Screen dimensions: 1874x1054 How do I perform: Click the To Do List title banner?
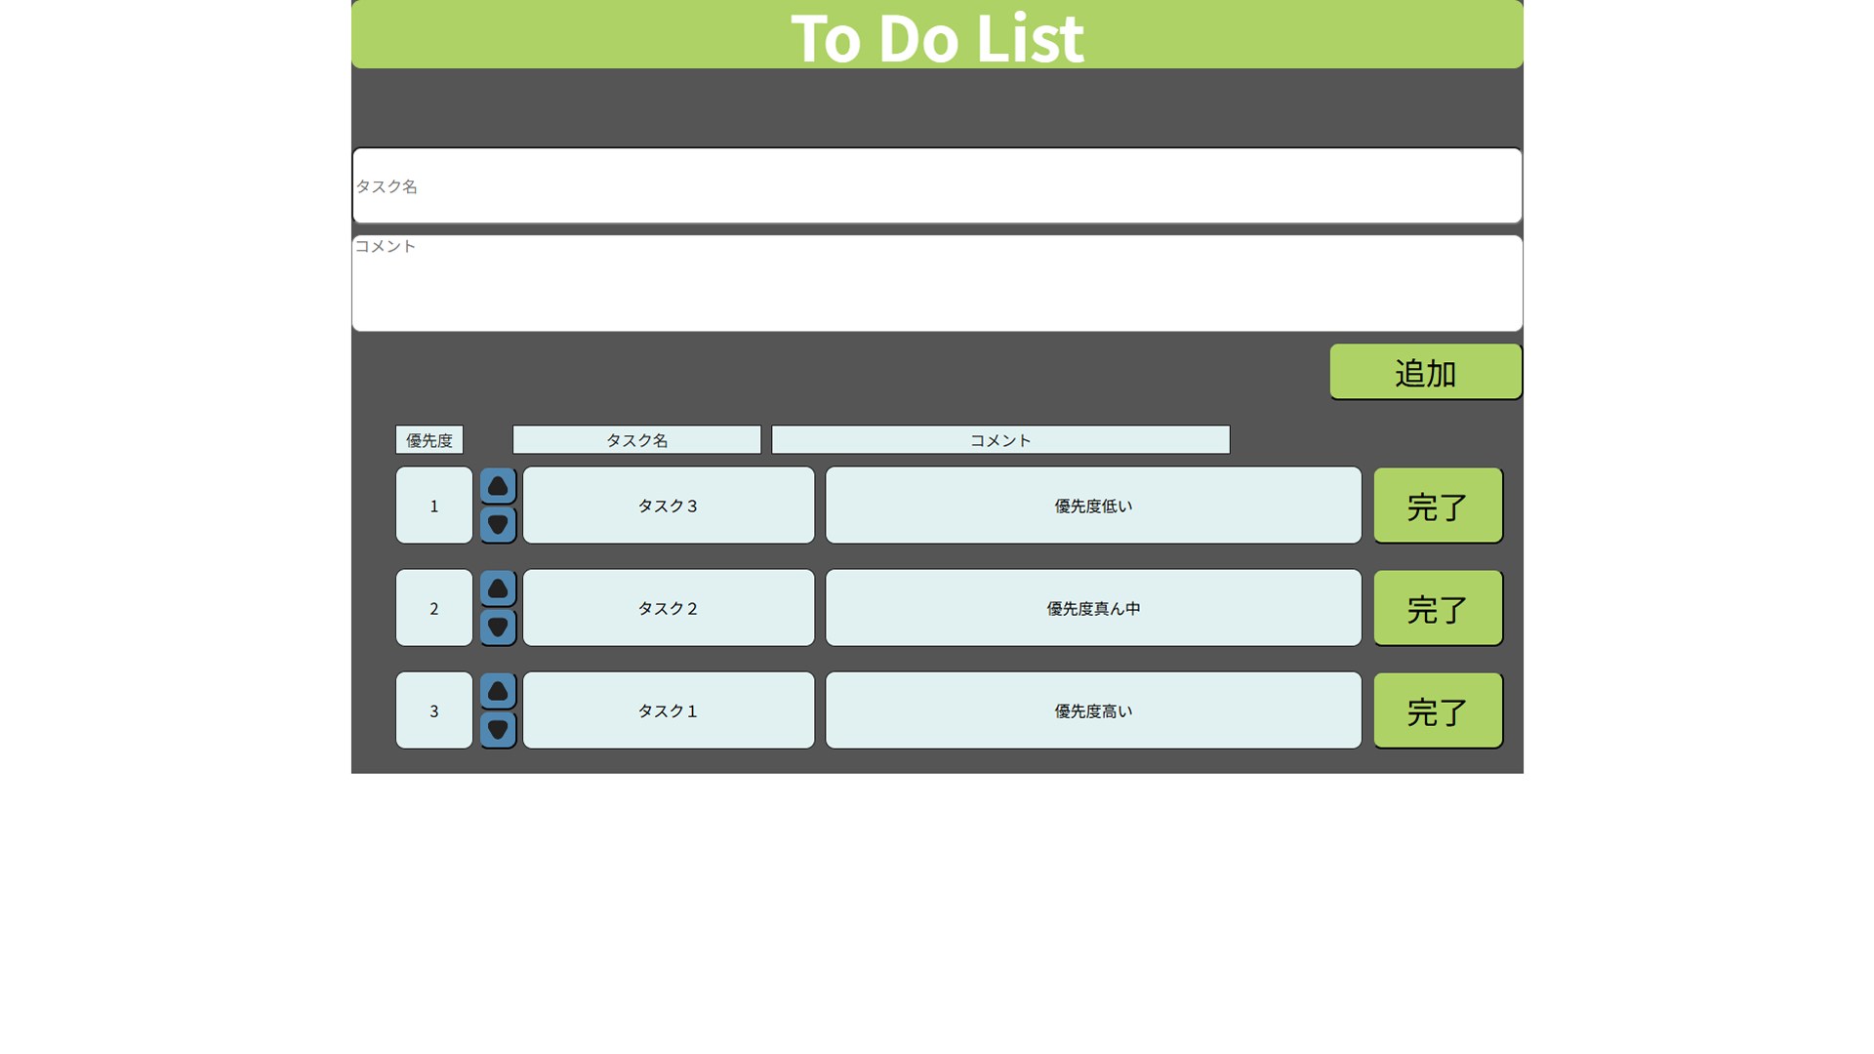click(x=937, y=35)
